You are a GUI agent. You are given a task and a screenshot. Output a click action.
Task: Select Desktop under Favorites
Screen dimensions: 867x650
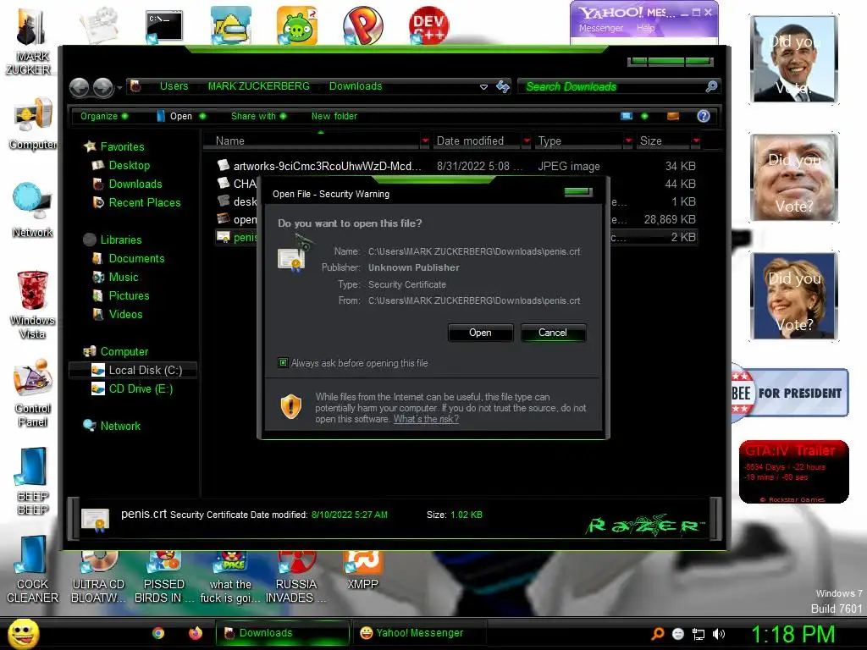point(129,165)
